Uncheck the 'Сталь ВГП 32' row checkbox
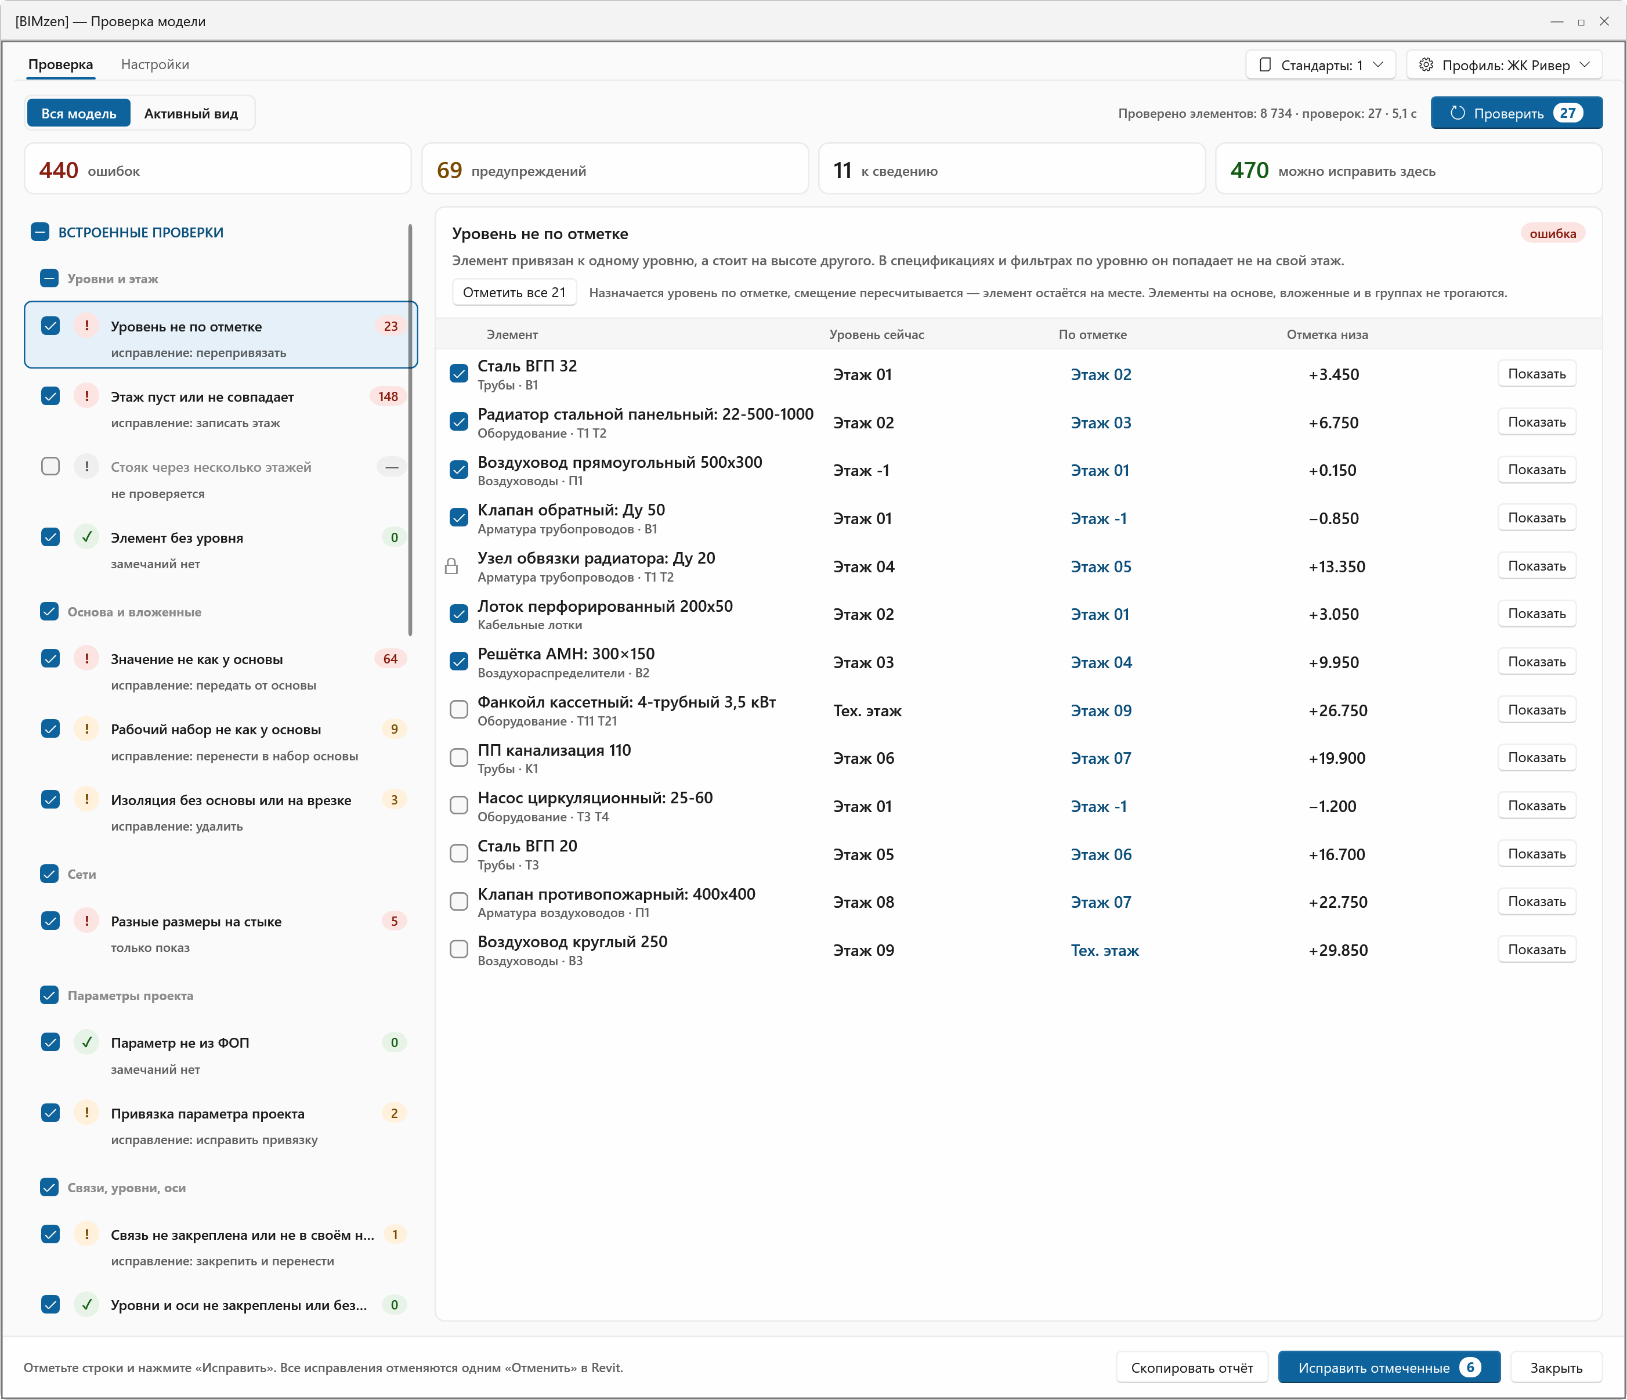This screenshot has height=1400, width=1627. 458,373
